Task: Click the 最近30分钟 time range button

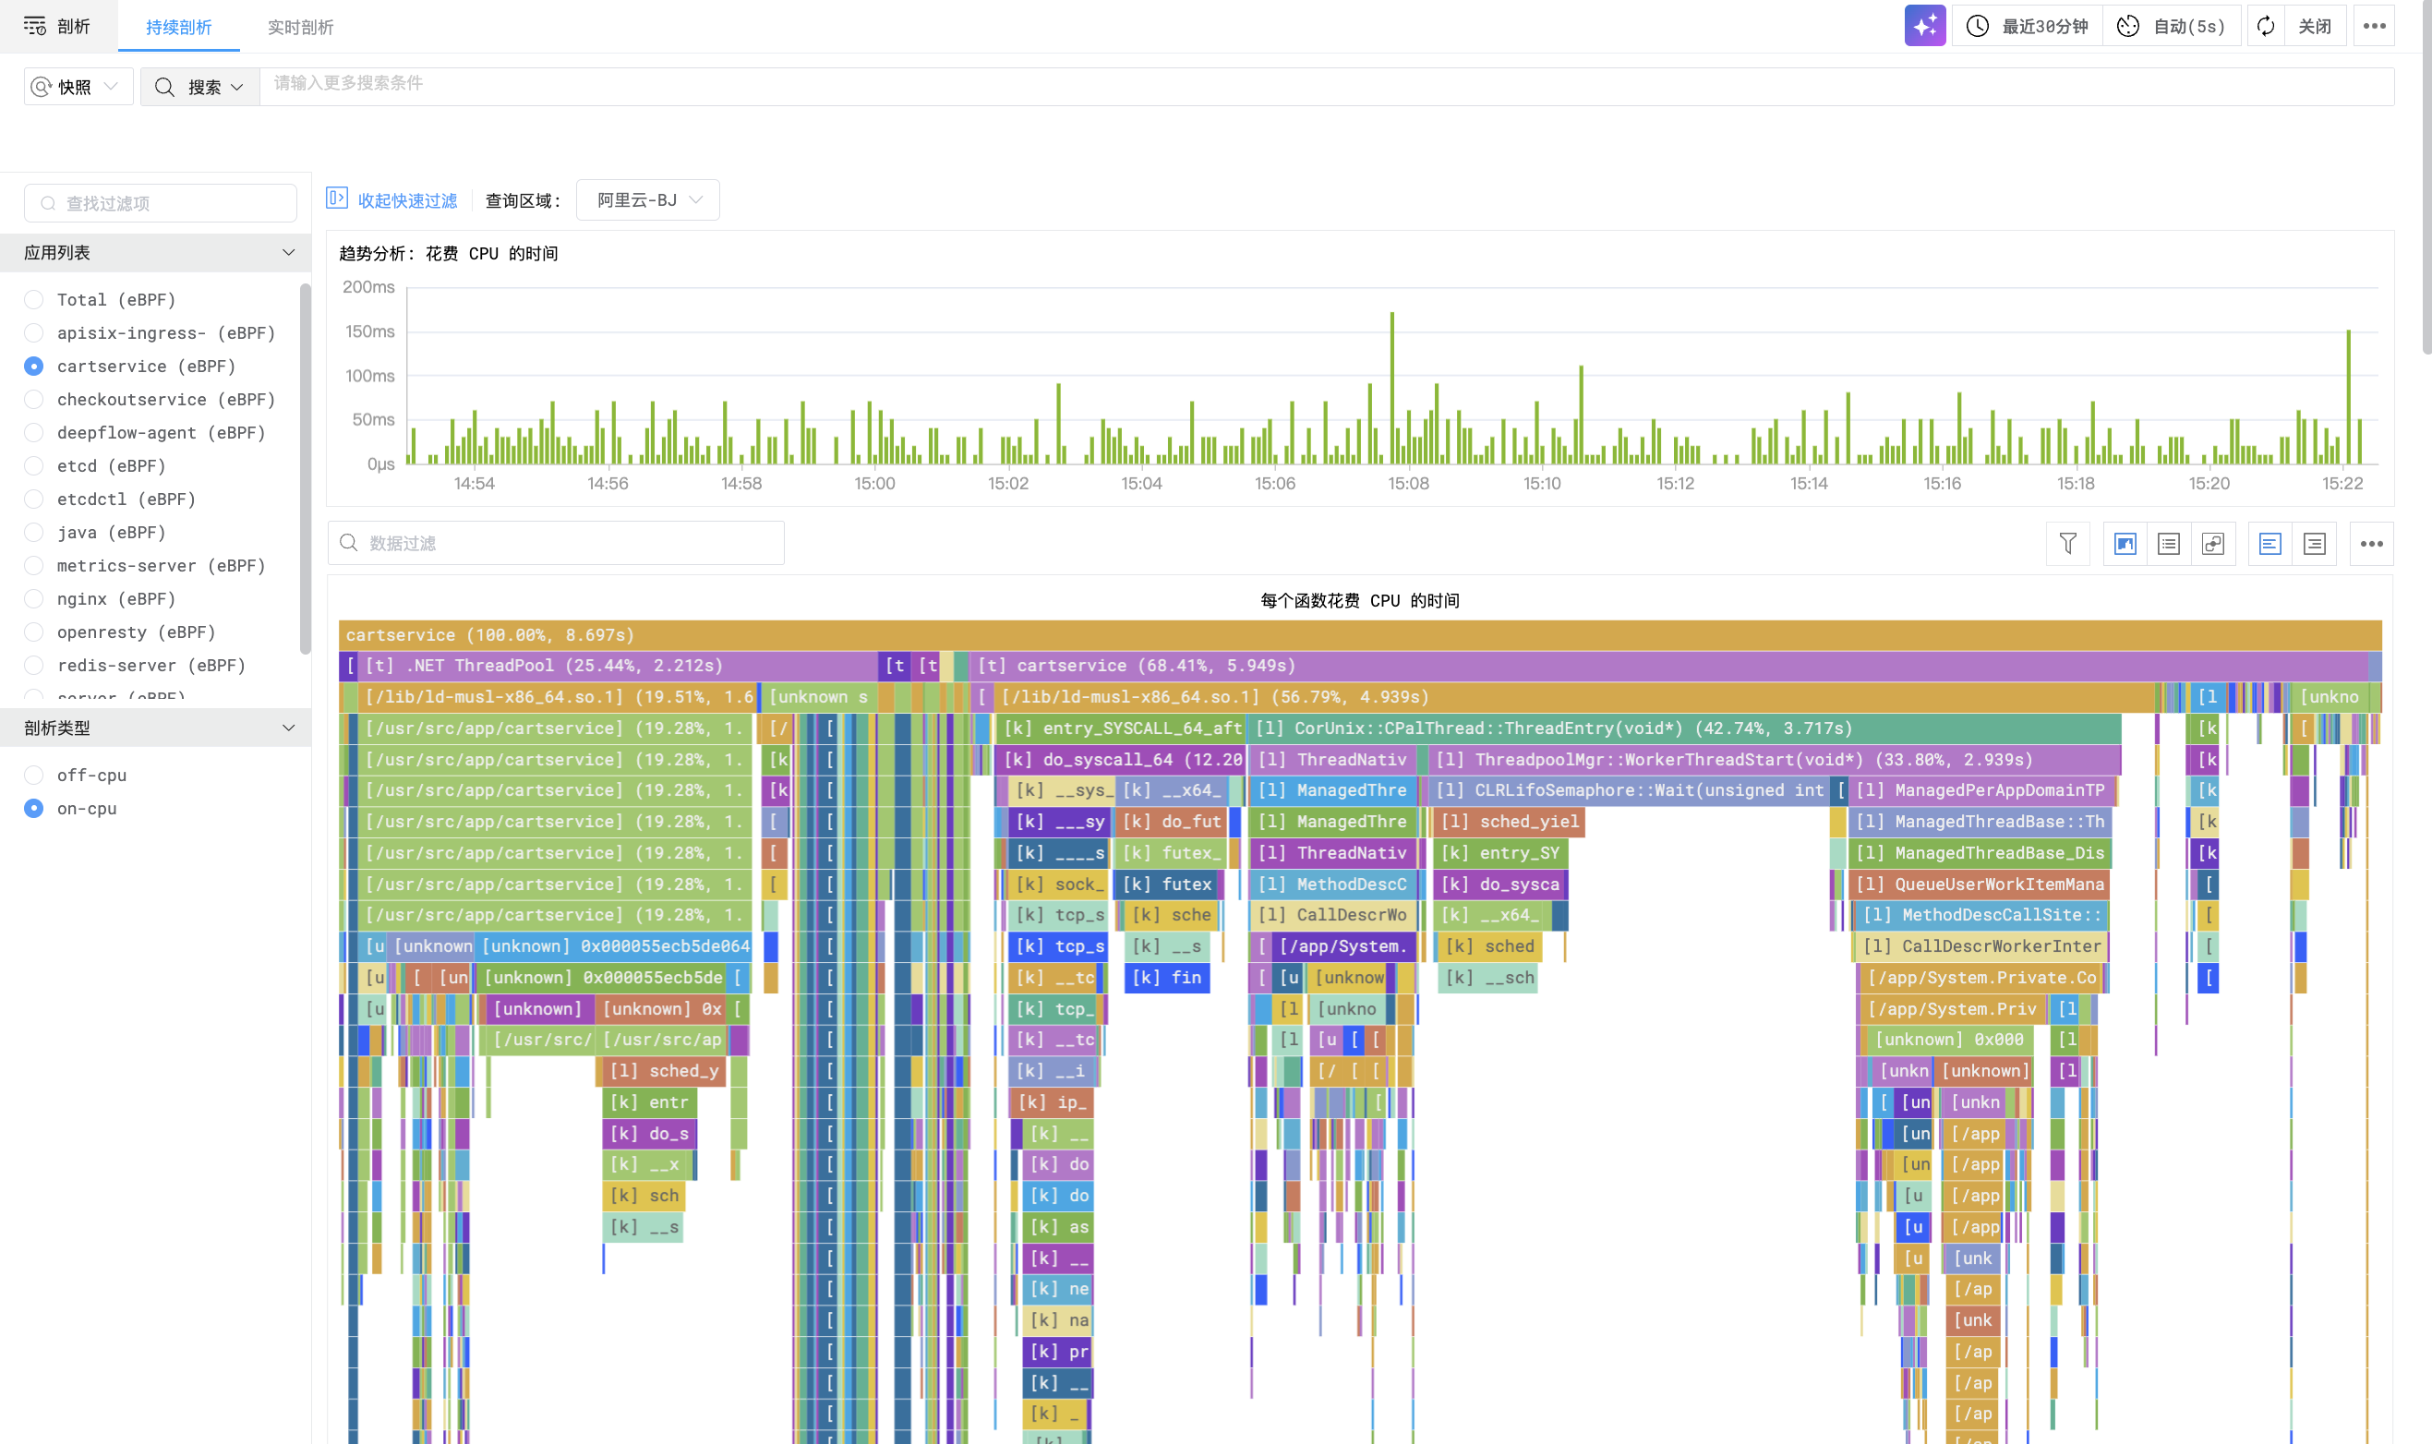Action: 2029,26
